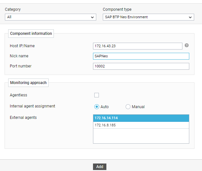Select external agent 172.16.8.185
Image resolution: width=202 pixels, height=171 pixels.
coord(141,125)
